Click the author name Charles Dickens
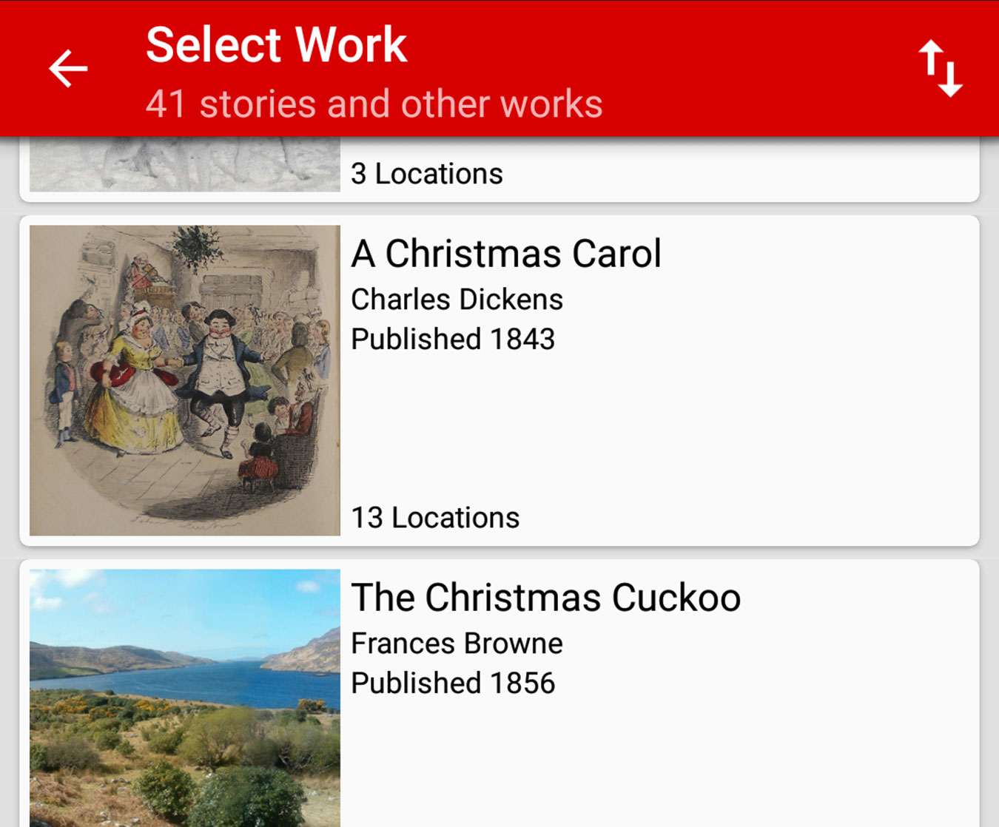Screen dimensions: 999x827 [457, 300]
